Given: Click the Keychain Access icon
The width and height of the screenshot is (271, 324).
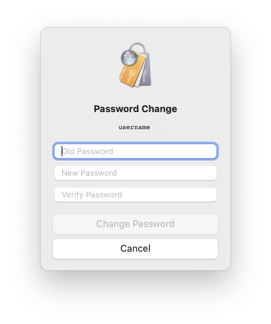Looking at the screenshot, I should [x=135, y=65].
